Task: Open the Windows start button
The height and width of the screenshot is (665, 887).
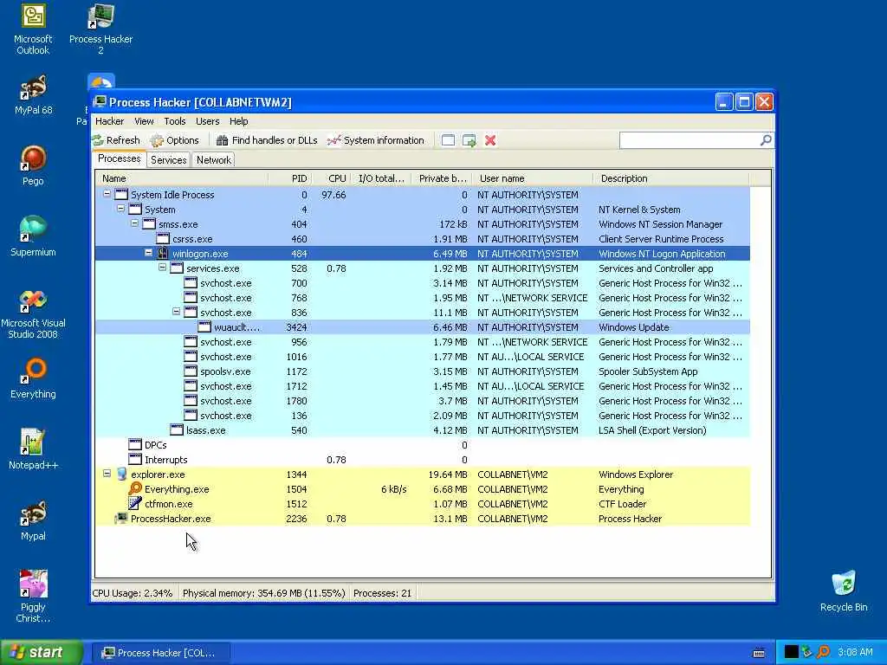Action: point(42,652)
